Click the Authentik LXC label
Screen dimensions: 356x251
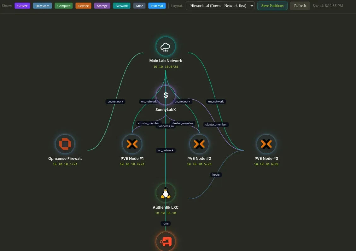(x=166, y=207)
